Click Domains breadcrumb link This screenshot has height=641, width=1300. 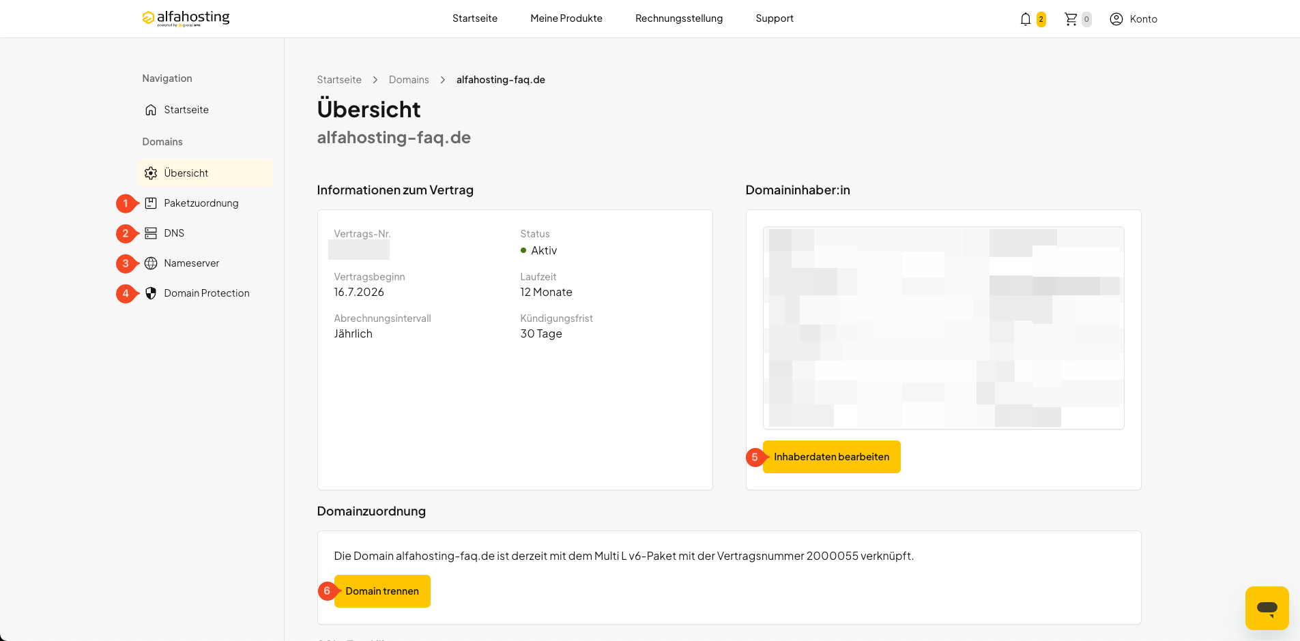409,80
